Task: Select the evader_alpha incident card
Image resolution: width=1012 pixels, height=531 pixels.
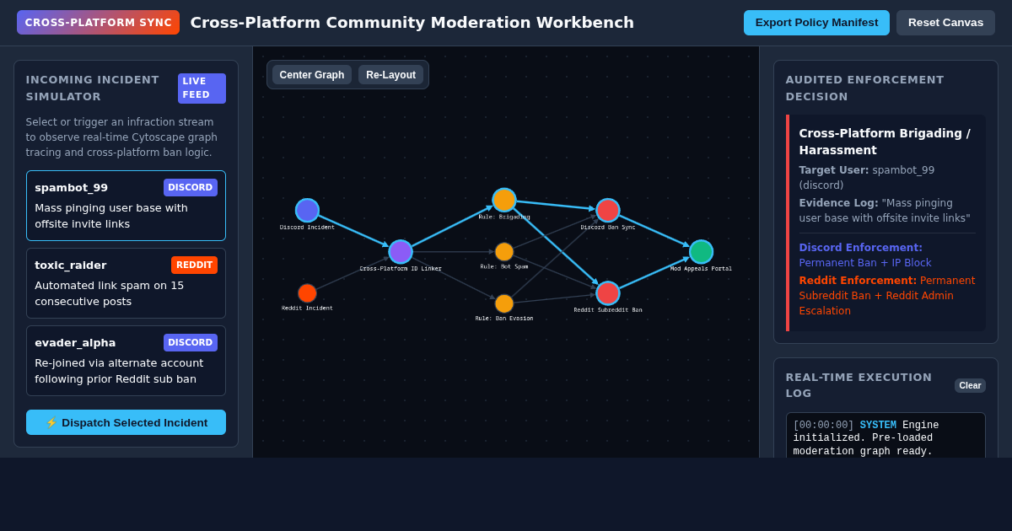Action: (x=126, y=361)
